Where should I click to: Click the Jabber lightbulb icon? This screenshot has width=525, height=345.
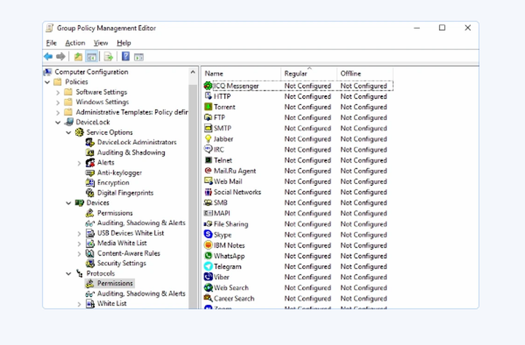208,139
